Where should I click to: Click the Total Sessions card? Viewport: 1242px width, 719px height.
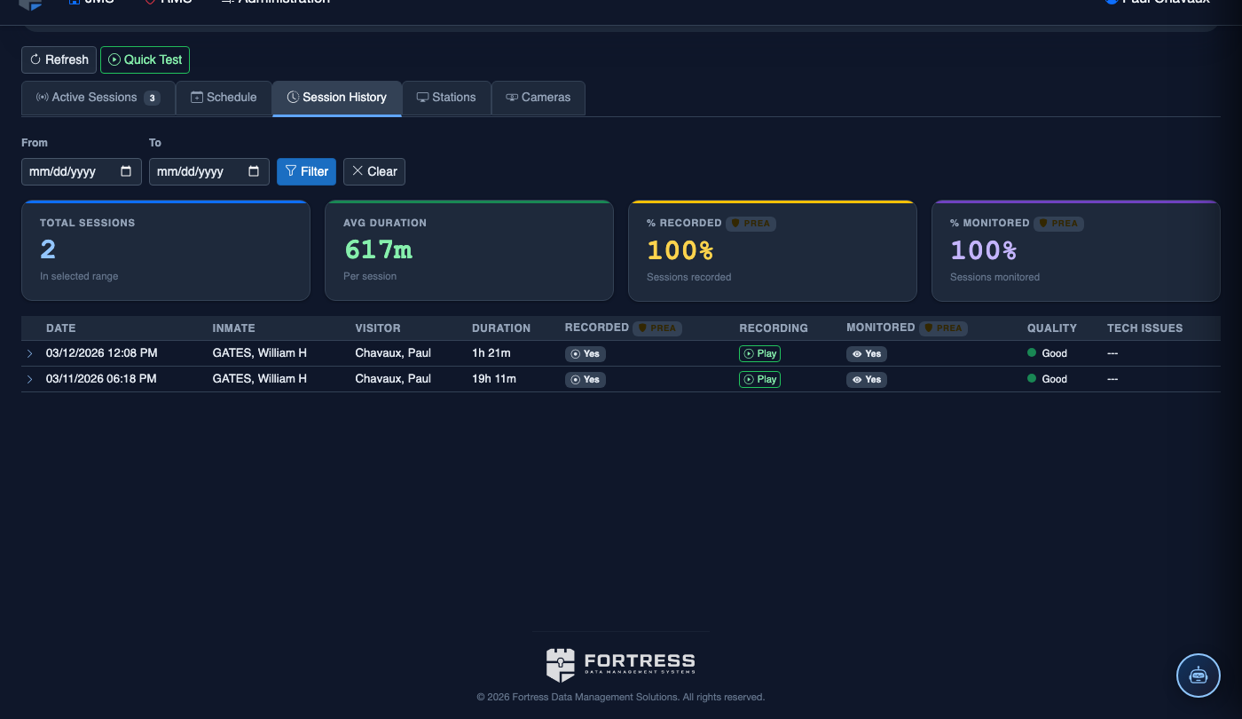point(166,250)
